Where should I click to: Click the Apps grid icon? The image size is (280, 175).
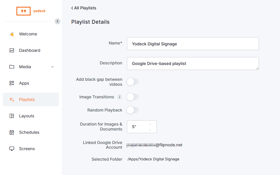point(12,83)
